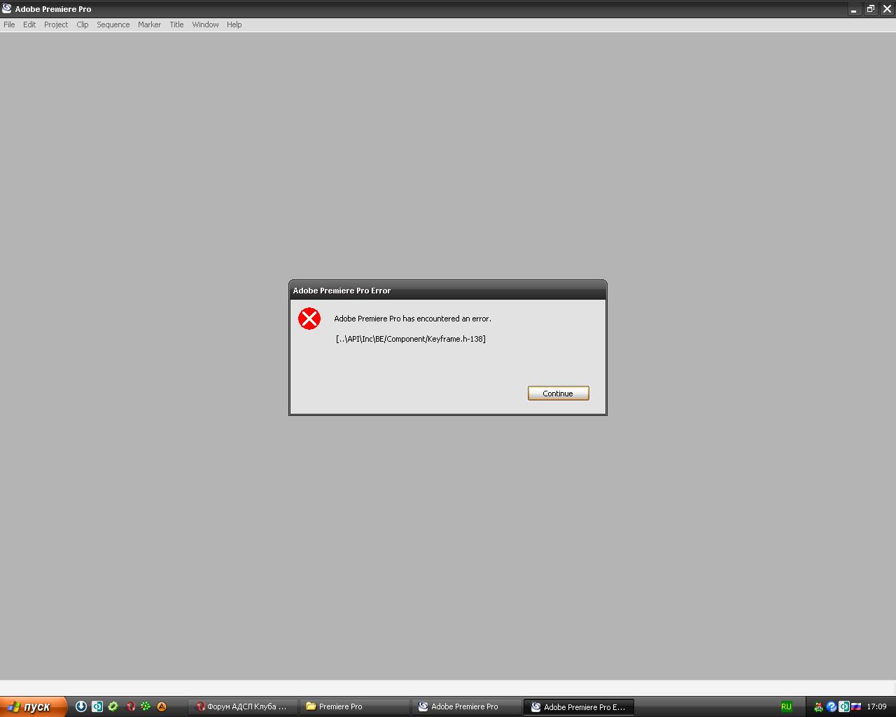
Task: Open the Edit menu
Action: pos(29,25)
